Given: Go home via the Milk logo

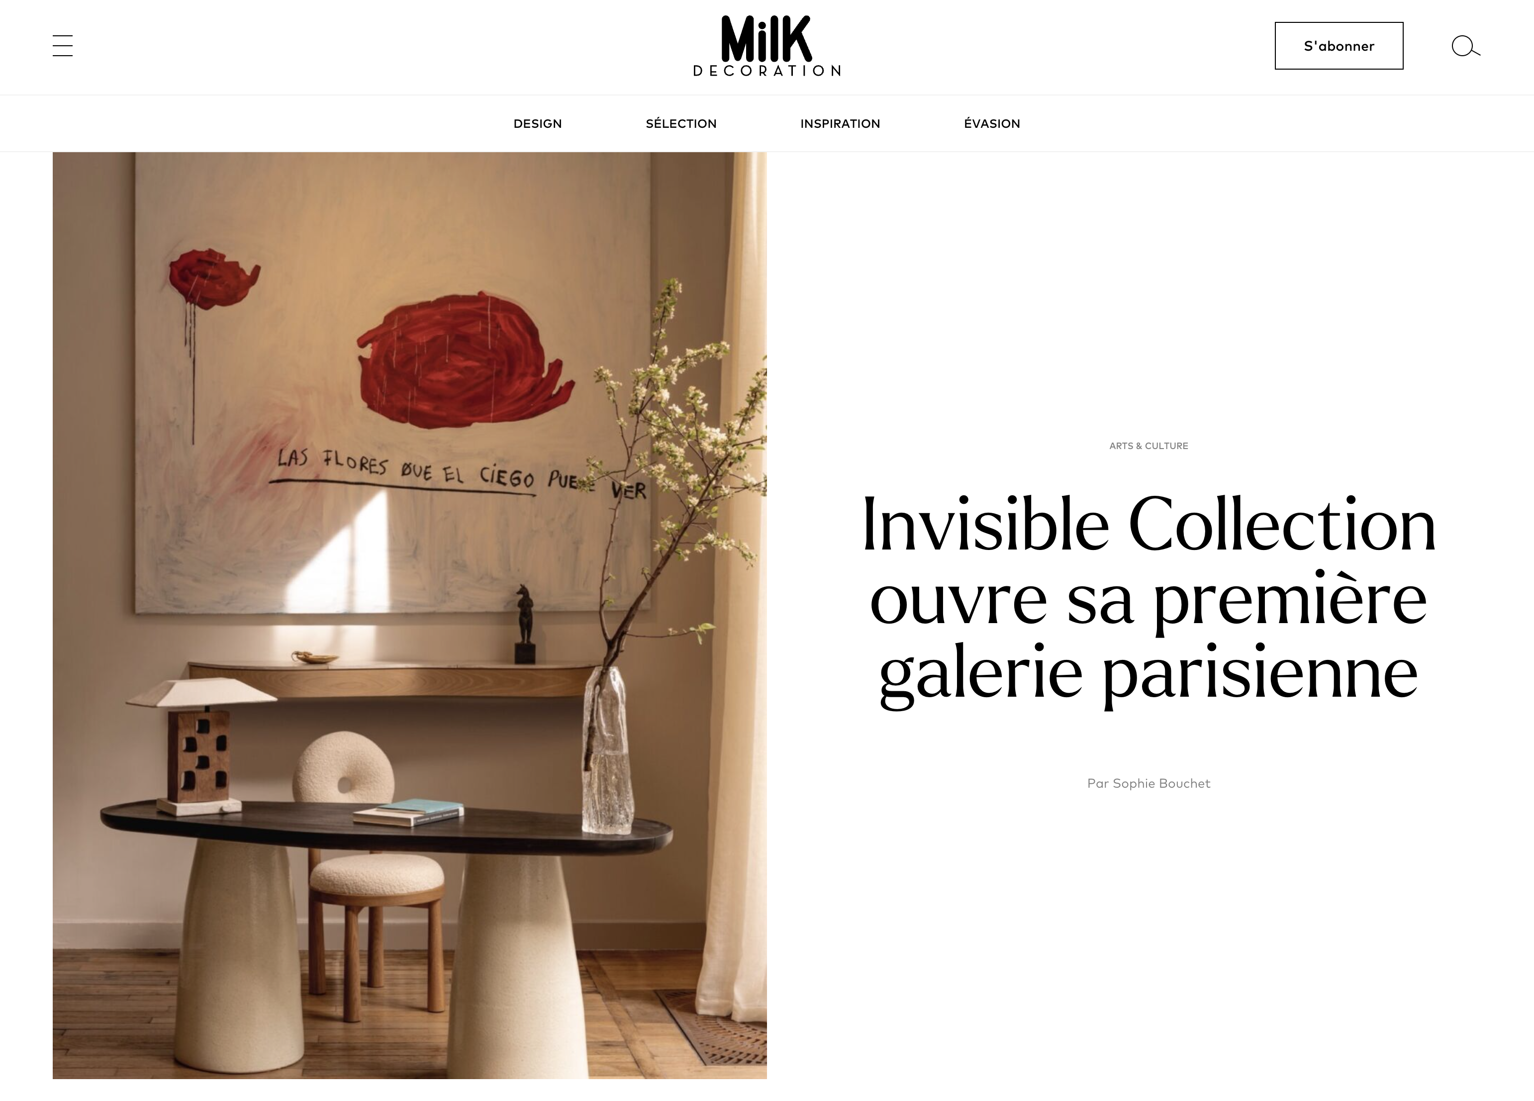Looking at the screenshot, I should tap(767, 39).
